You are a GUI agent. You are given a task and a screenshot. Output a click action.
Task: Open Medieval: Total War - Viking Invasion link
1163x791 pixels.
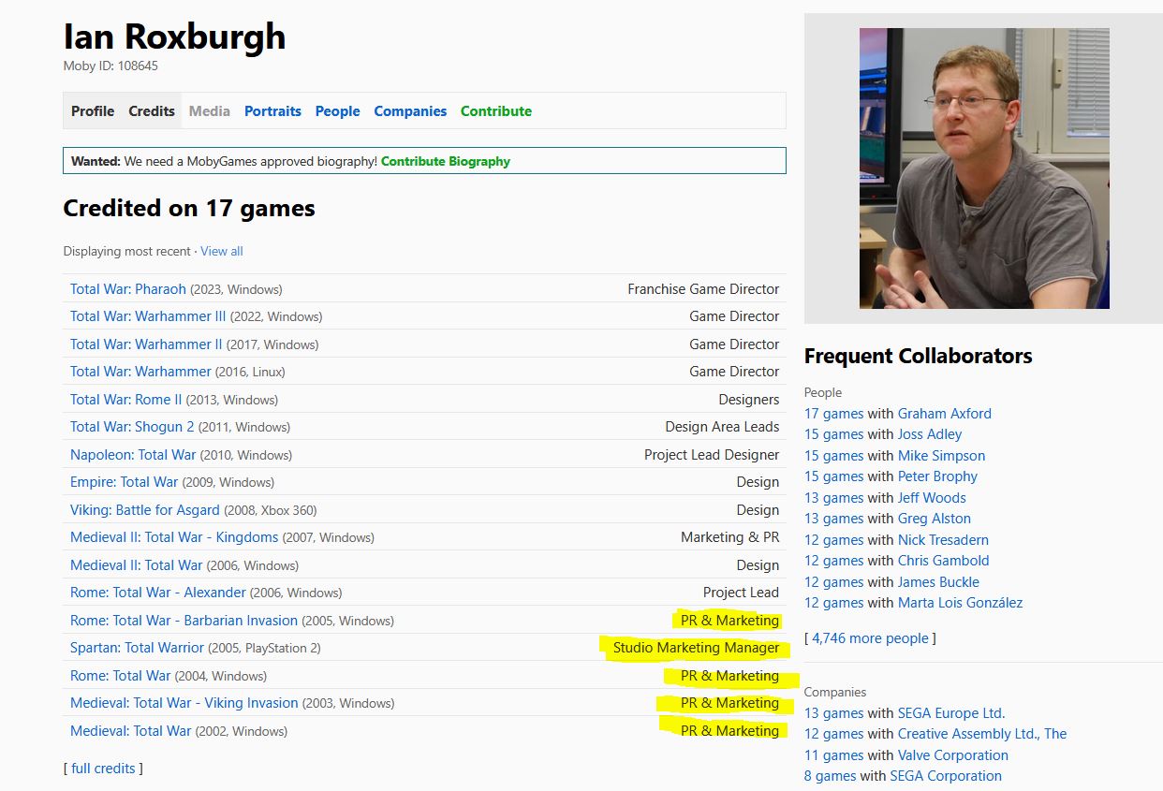point(184,703)
